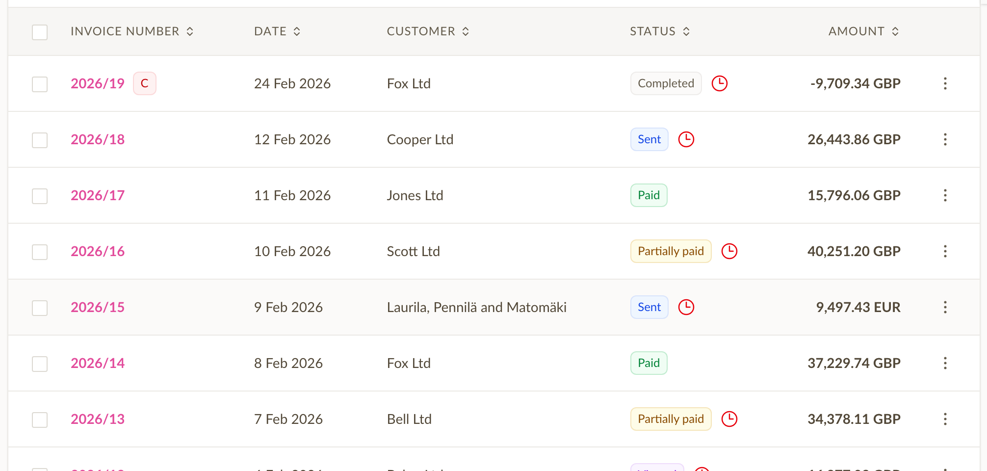Click Sent badge for Laurila, Pennilä and Matomäki
The height and width of the screenshot is (471, 987).
(649, 307)
